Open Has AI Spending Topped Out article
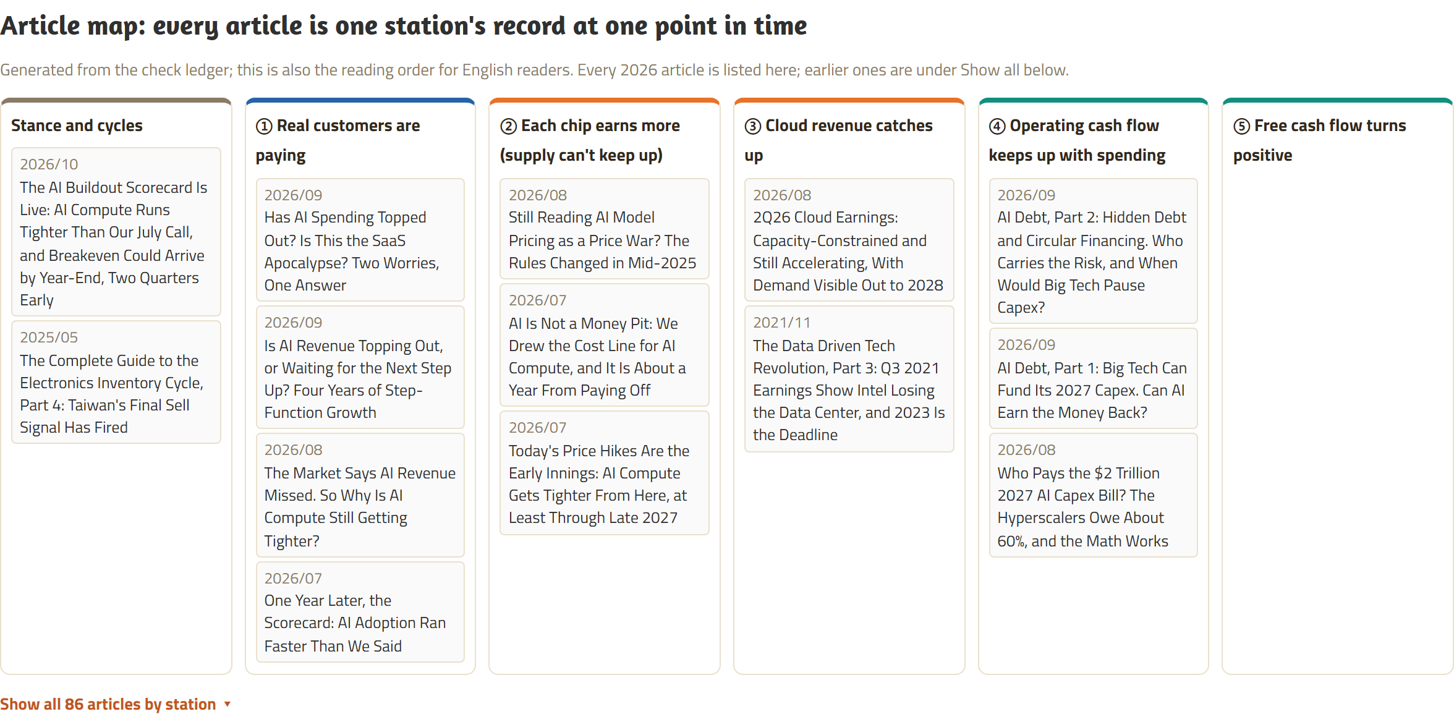 tap(360, 240)
